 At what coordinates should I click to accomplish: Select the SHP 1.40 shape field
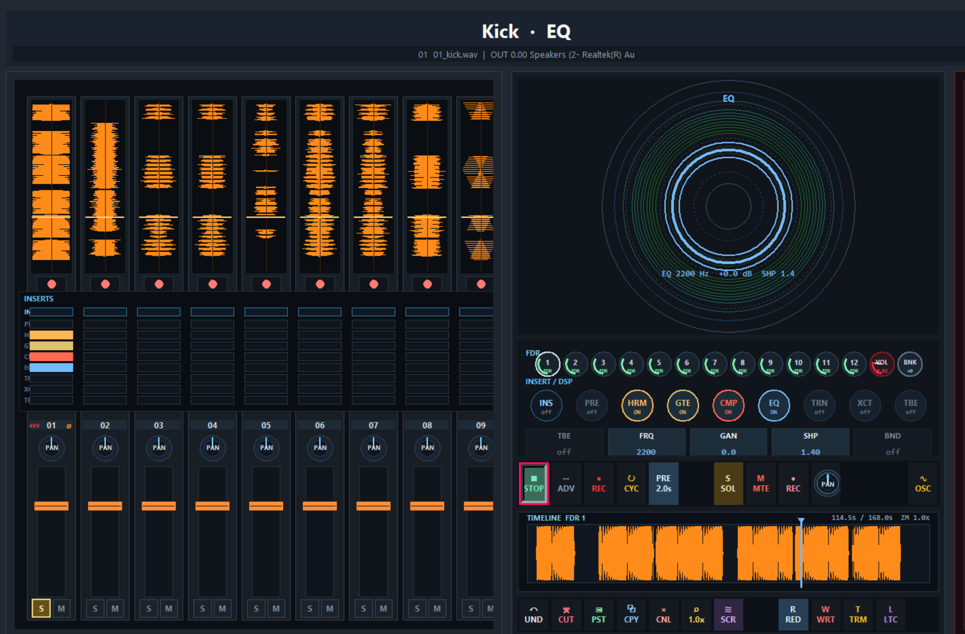coord(810,443)
